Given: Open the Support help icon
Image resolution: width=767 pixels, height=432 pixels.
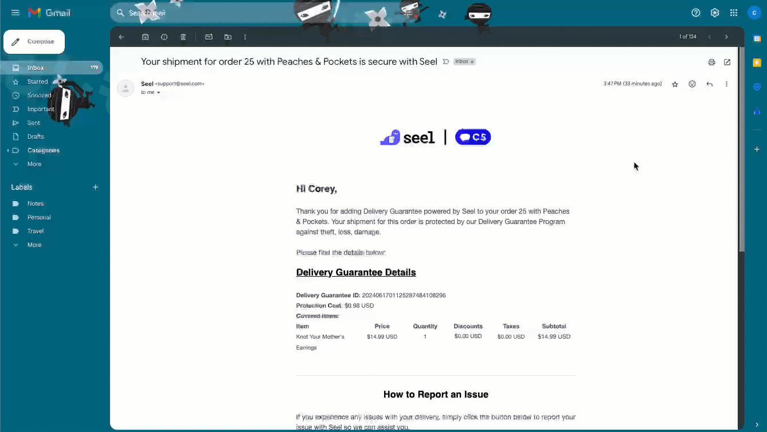Looking at the screenshot, I should click(696, 13).
